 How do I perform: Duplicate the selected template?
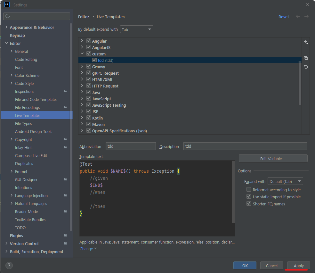click(306, 58)
